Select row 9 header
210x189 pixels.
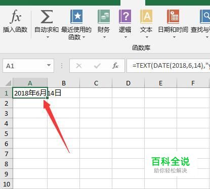tap(6, 174)
